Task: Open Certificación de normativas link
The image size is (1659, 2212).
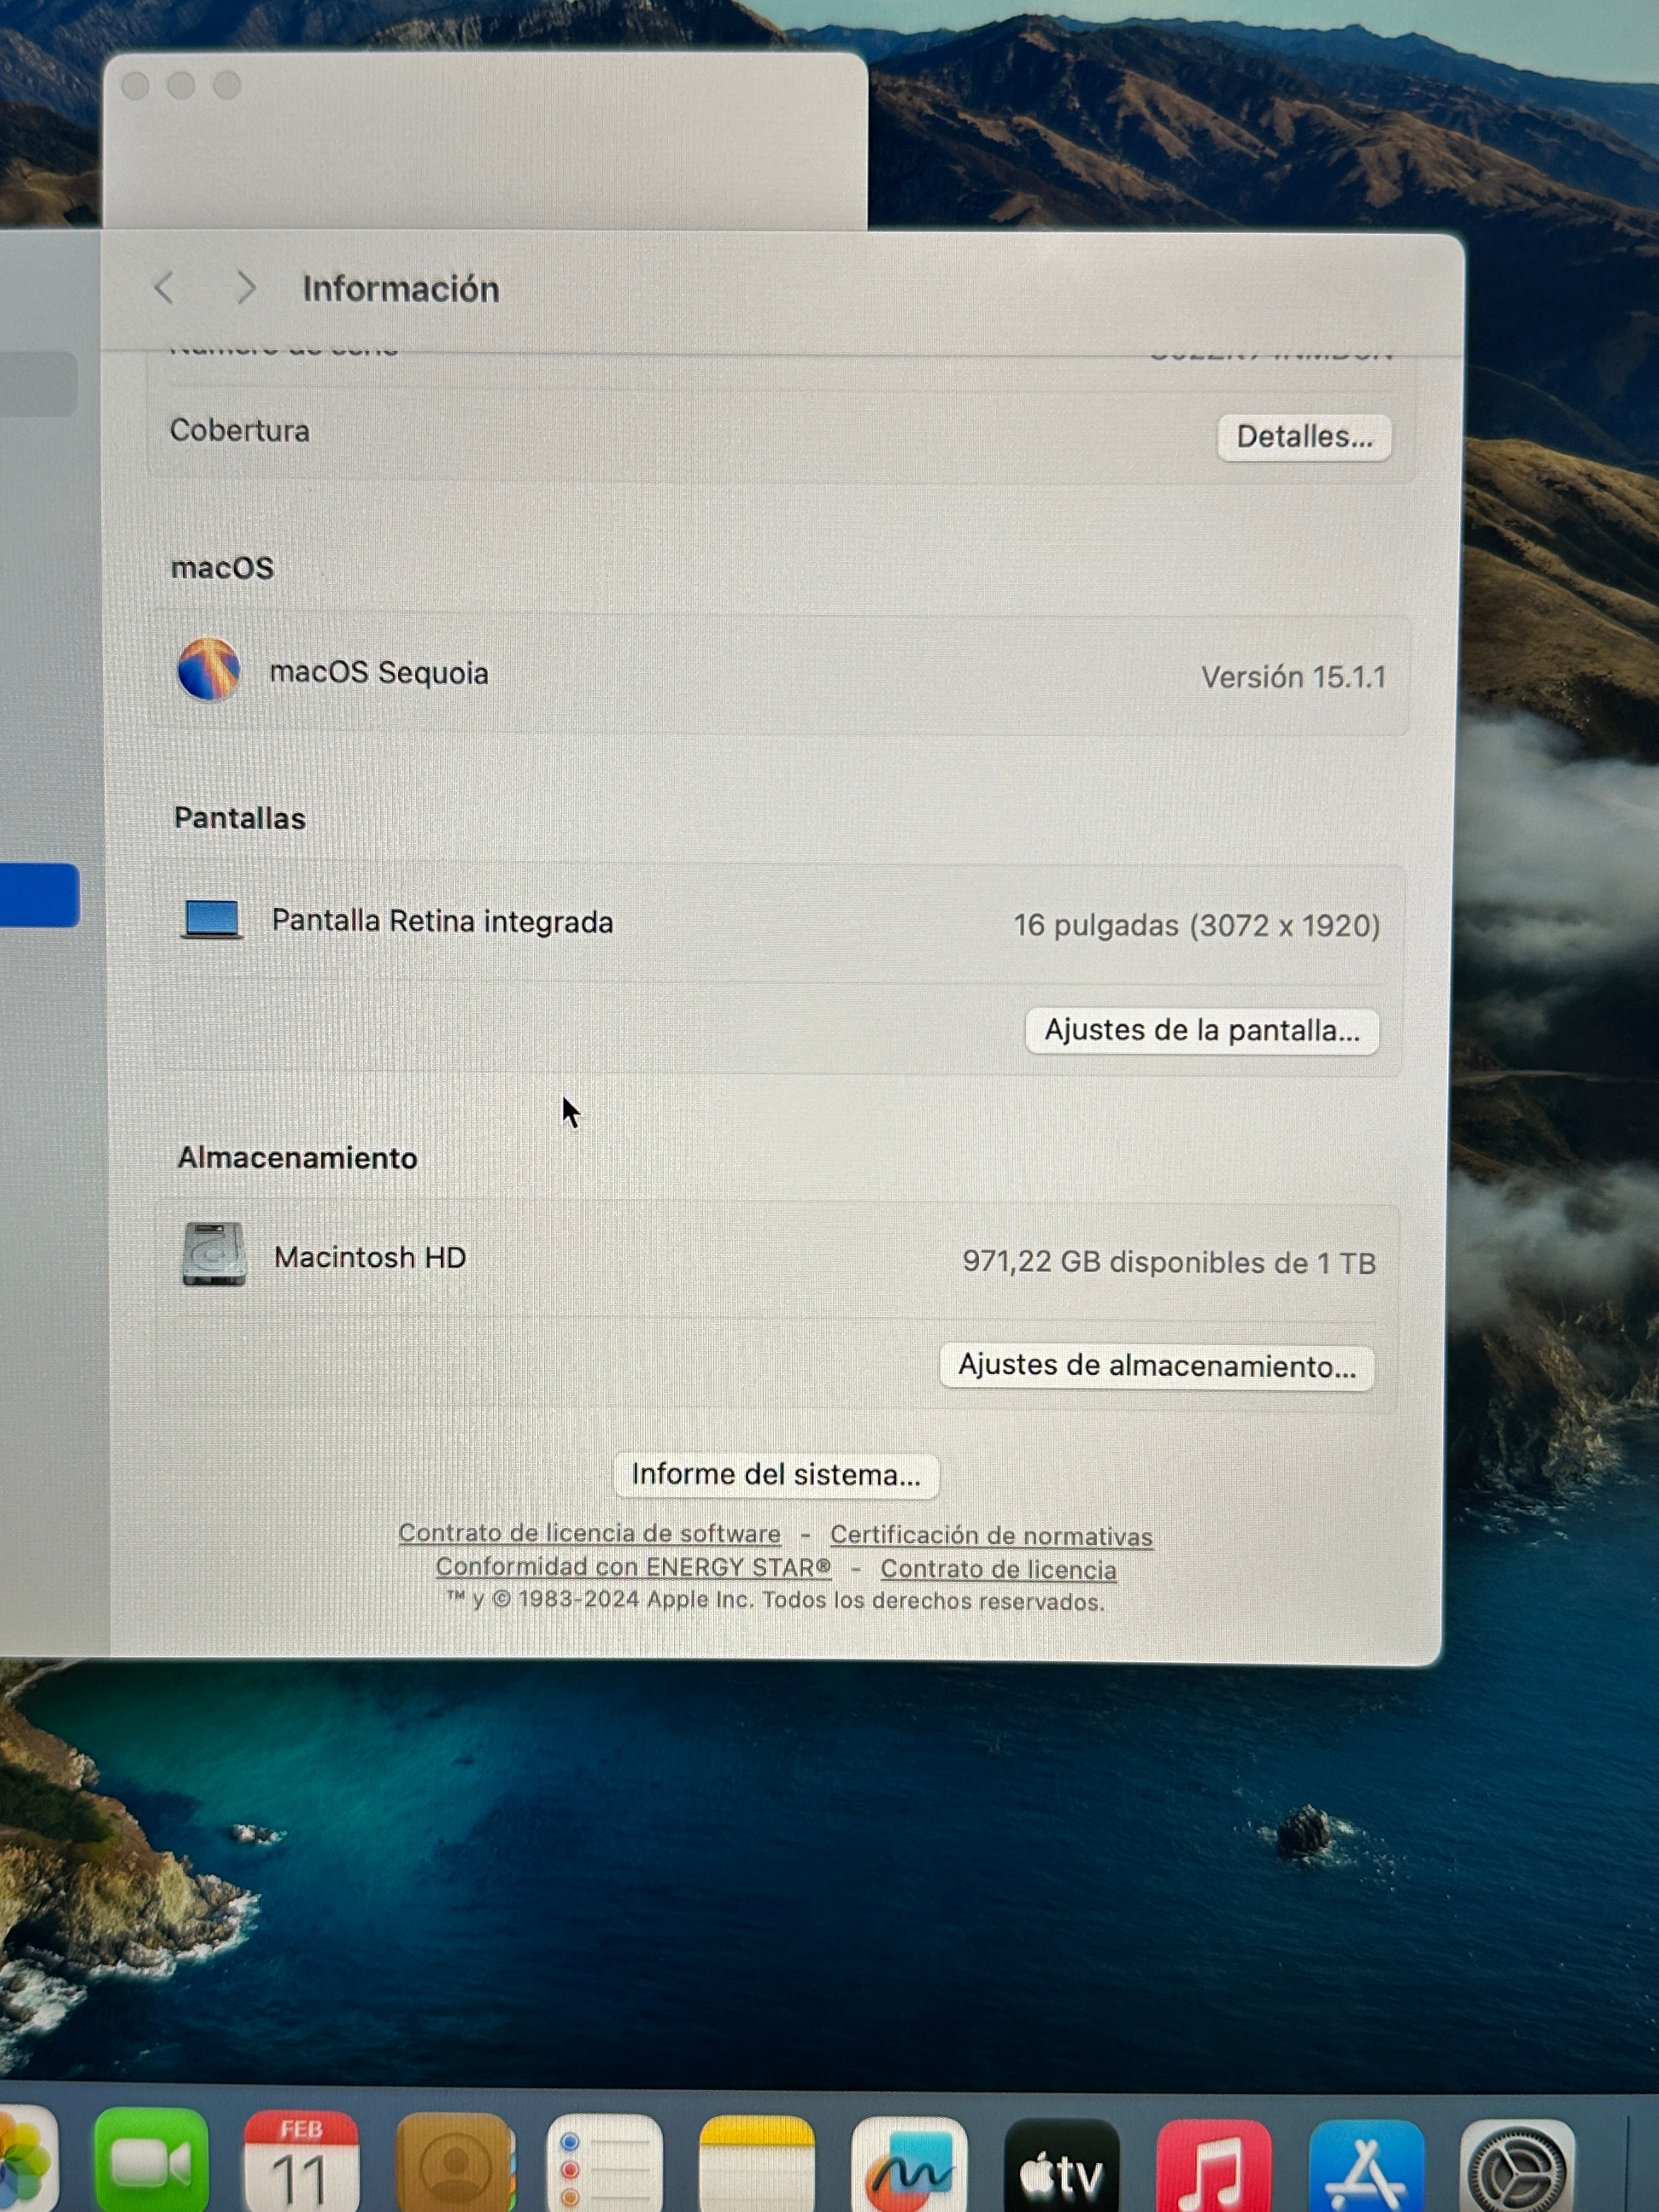Action: click(991, 1535)
